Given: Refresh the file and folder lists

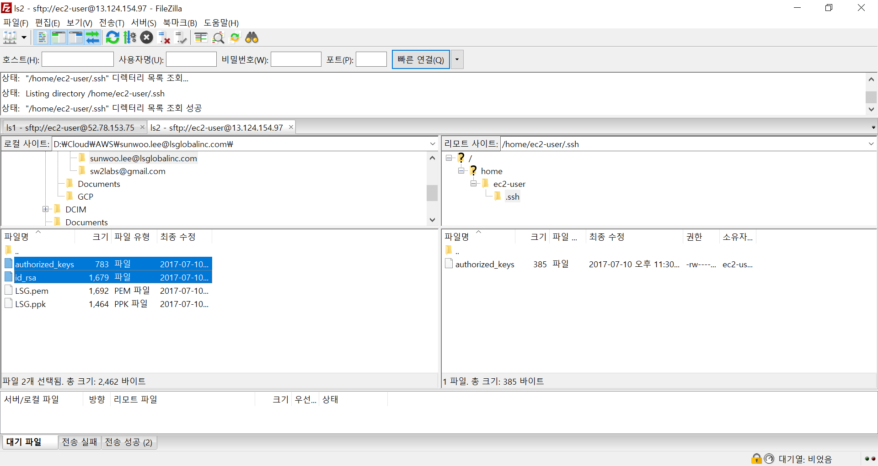Looking at the screenshot, I should pos(112,37).
